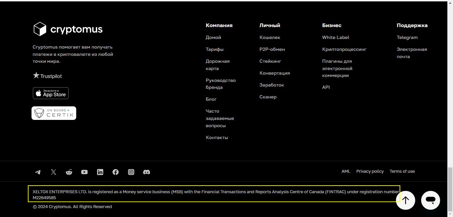Open the Контакты link
Screen dimensions: 453x217
click(x=217, y=137)
